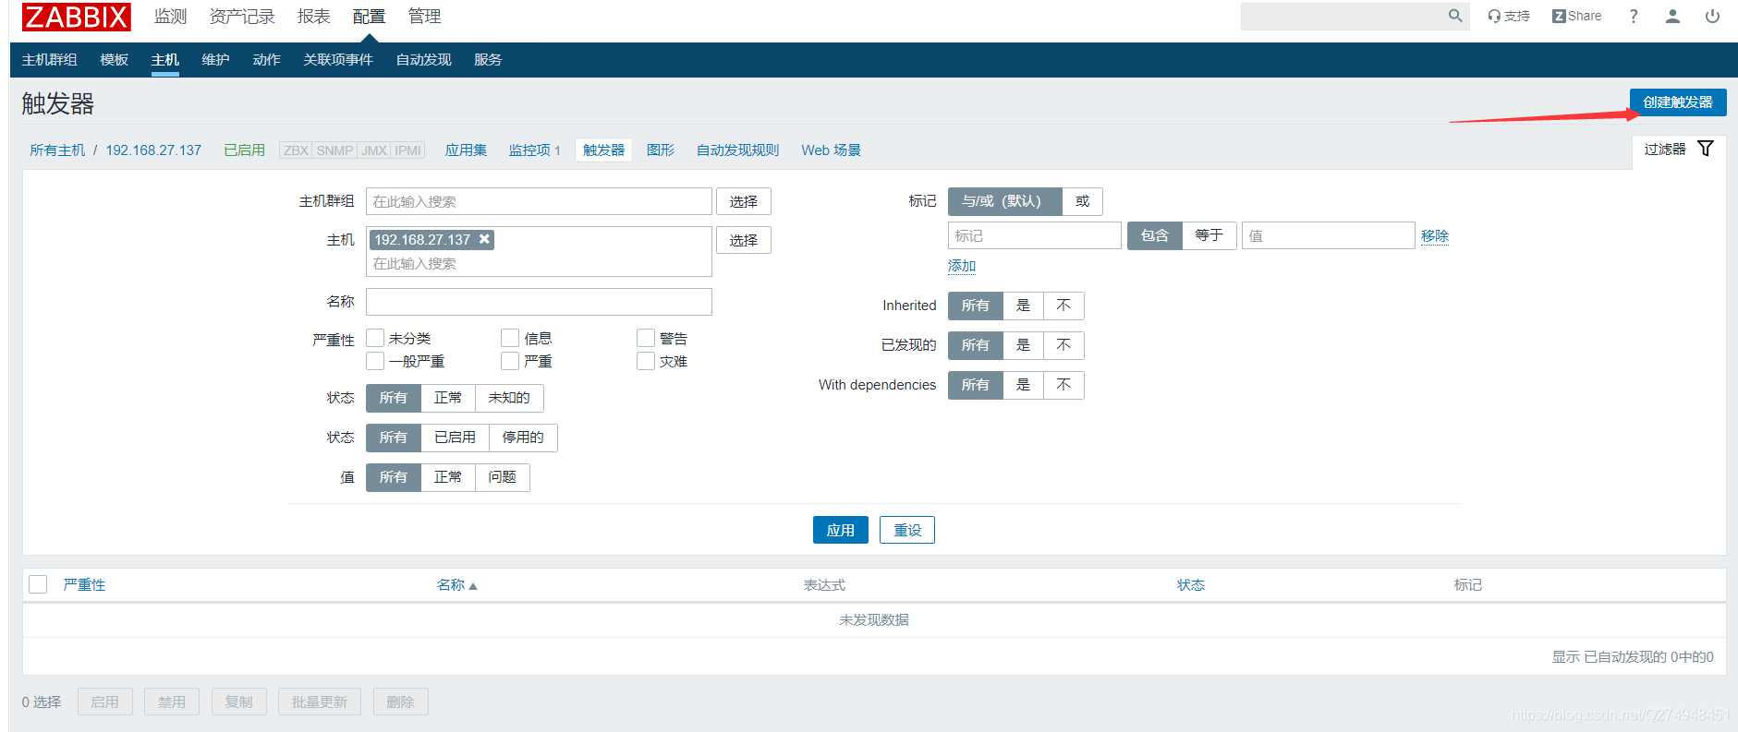Click the logout power icon
Viewport: 1738px width, 732px height.
click(x=1712, y=16)
